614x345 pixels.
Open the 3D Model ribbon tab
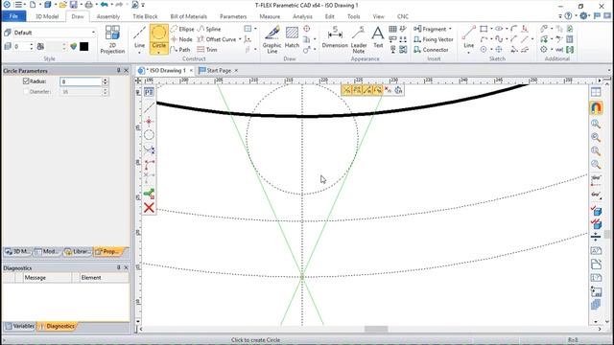(47, 16)
